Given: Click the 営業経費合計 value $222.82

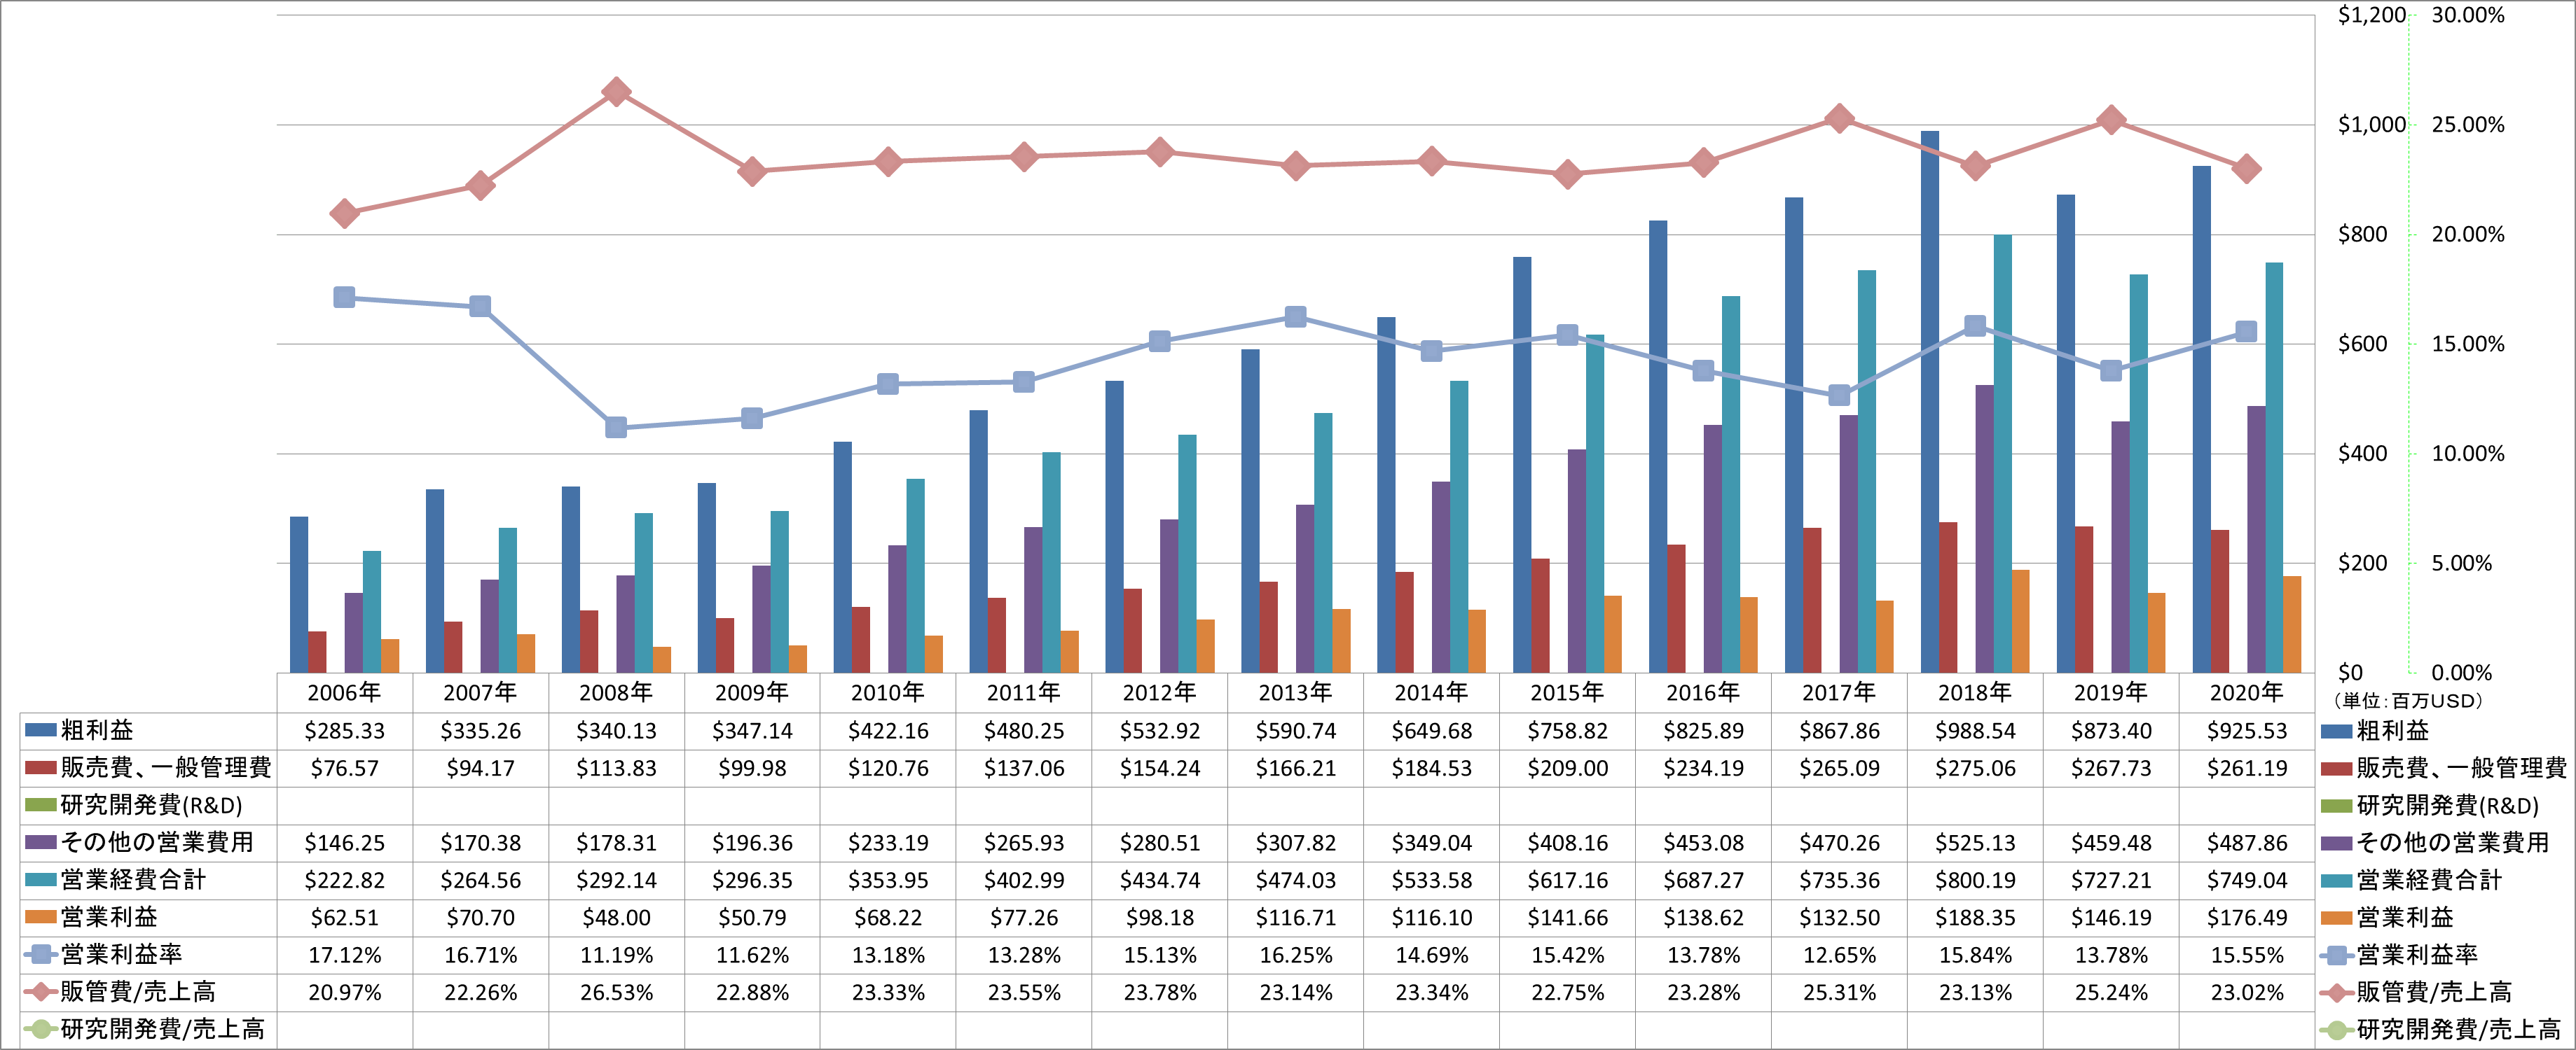Looking at the screenshot, I should [x=344, y=881].
